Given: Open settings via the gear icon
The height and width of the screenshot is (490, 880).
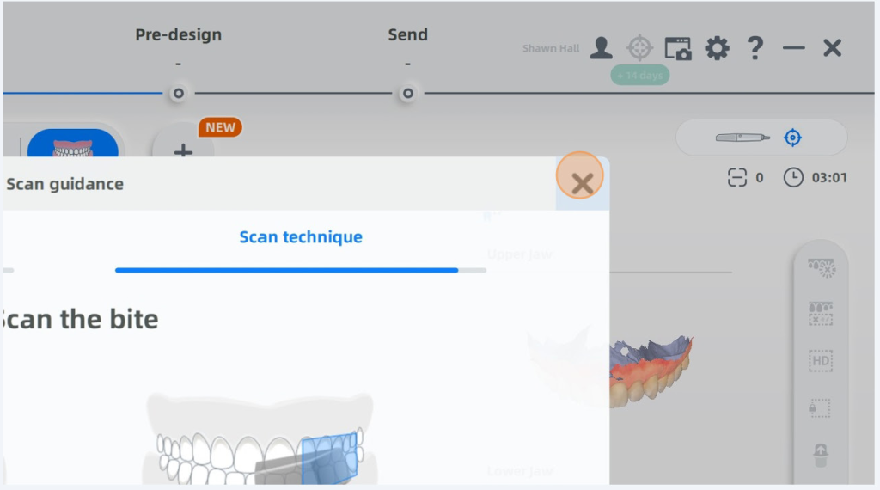Looking at the screenshot, I should [x=717, y=48].
